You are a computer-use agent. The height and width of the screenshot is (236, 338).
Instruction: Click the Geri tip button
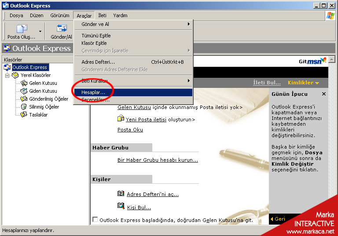[278, 219]
